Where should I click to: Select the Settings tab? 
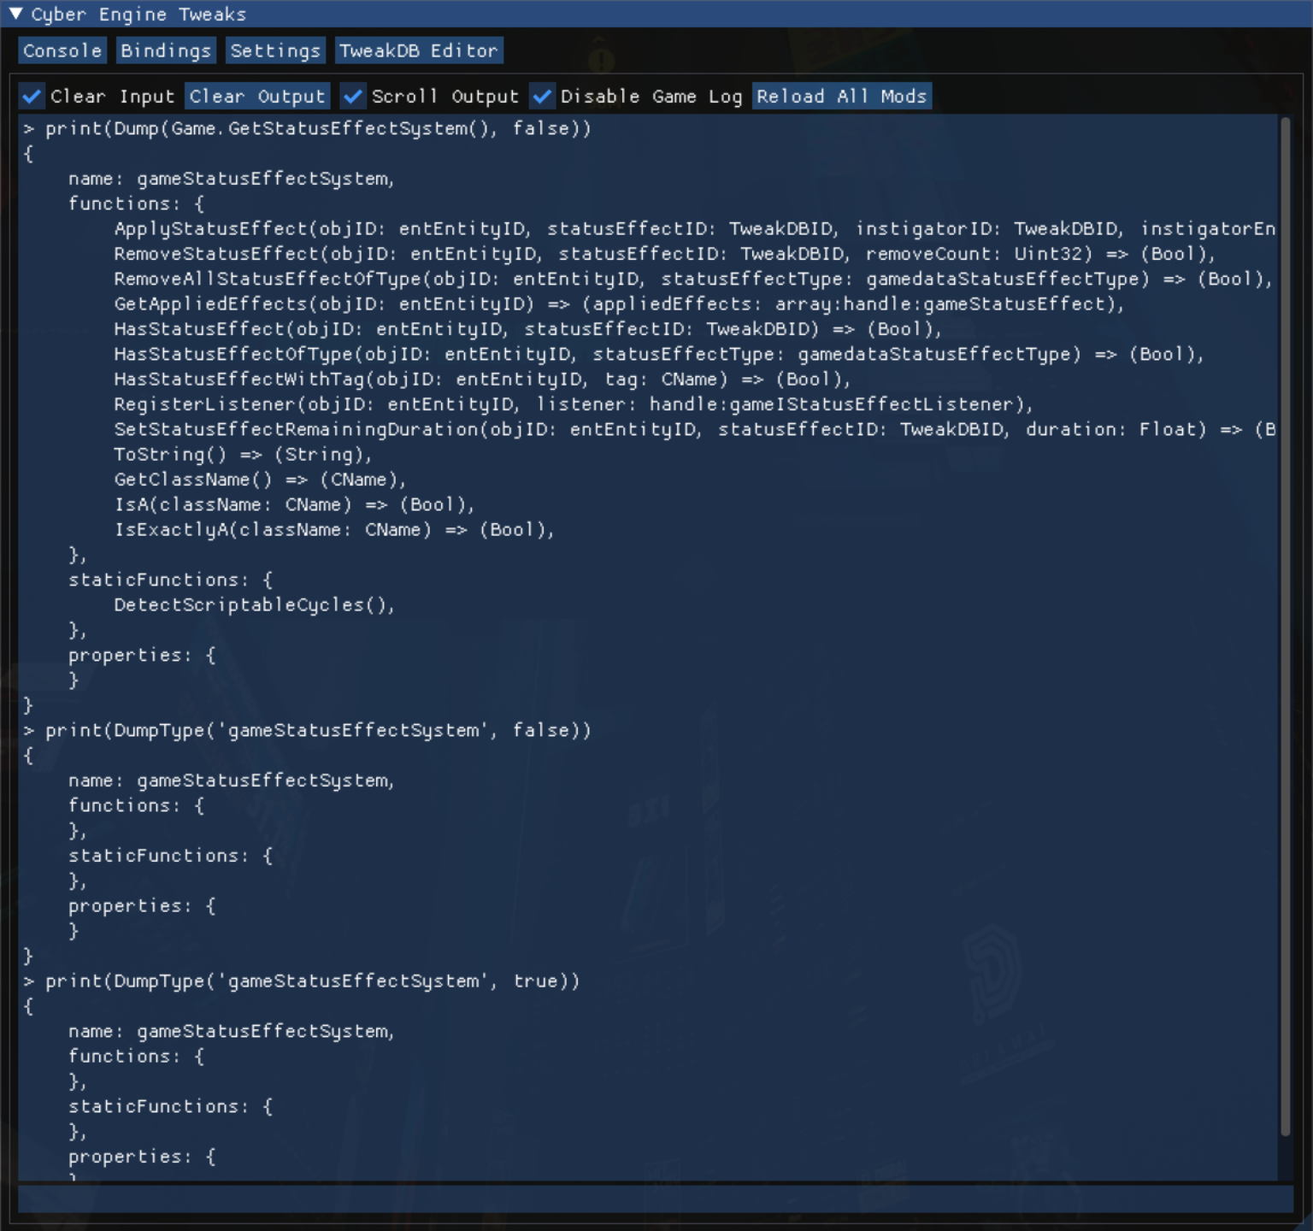275,50
